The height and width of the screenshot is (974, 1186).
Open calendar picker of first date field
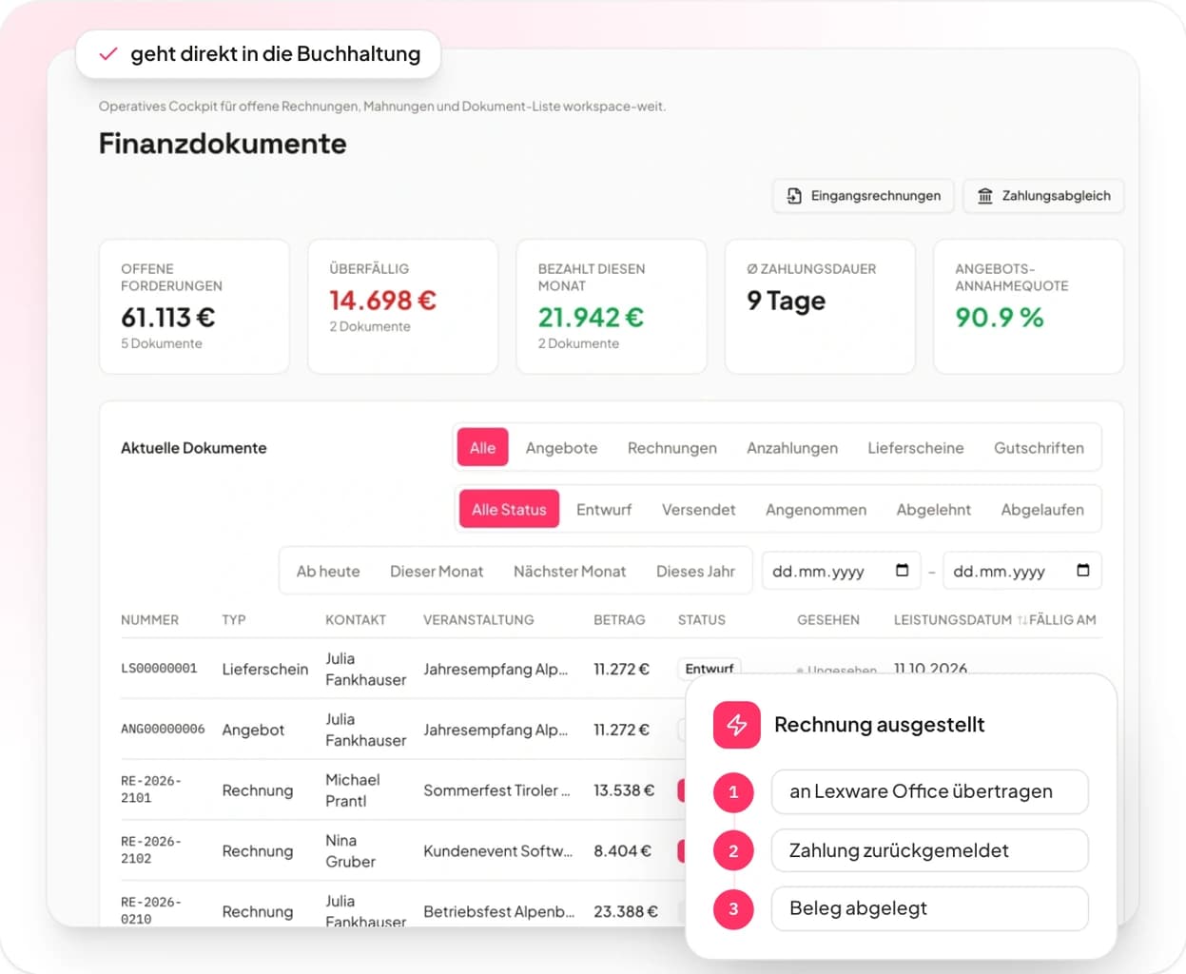click(x=903, y=571)
